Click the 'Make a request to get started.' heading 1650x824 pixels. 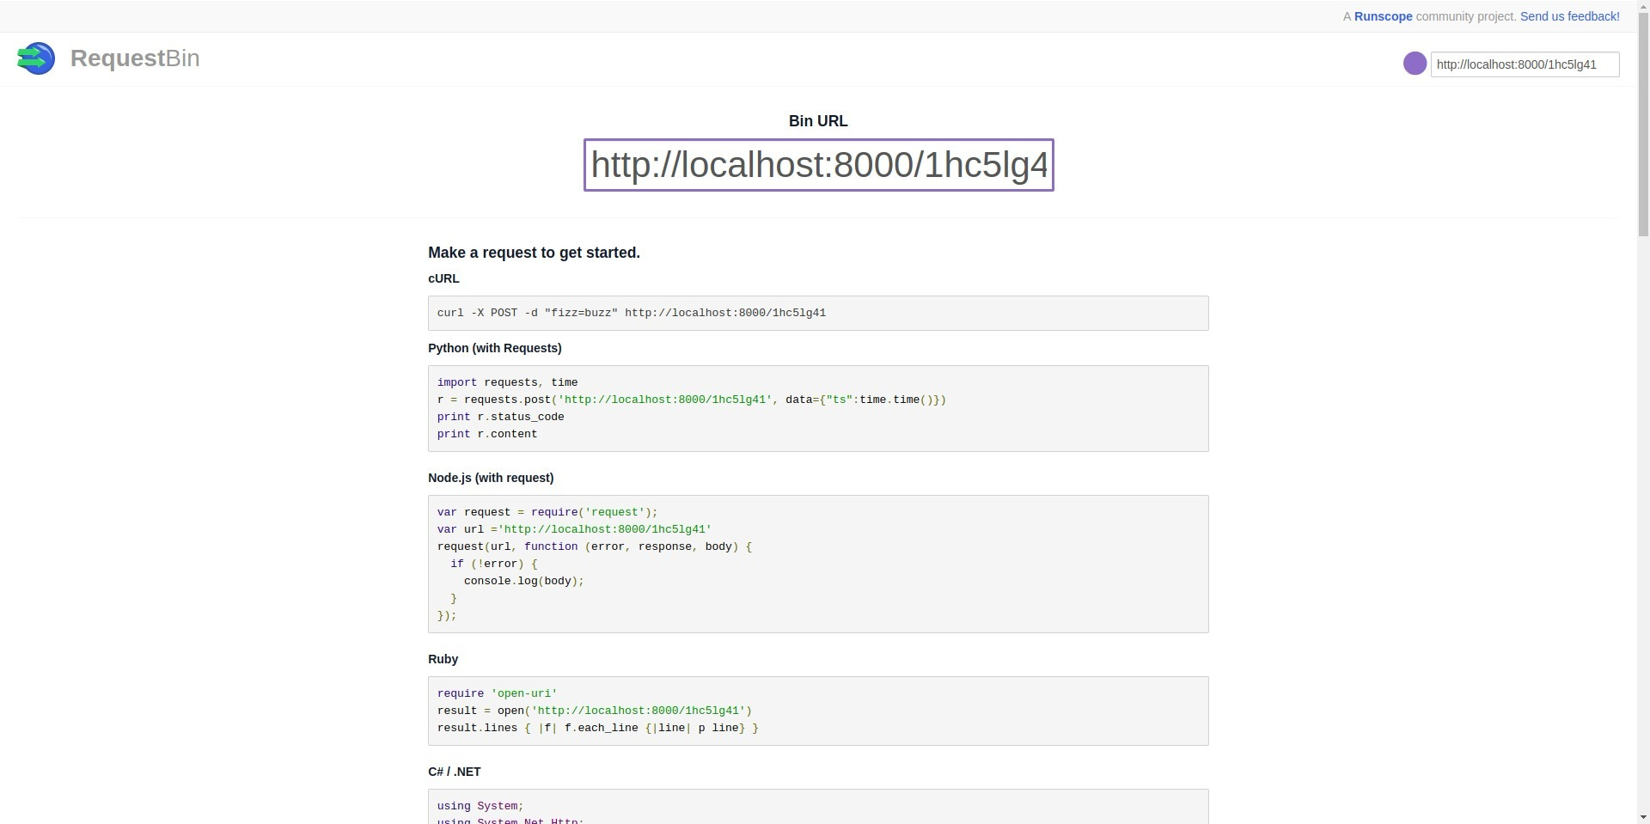pos(534,253)
